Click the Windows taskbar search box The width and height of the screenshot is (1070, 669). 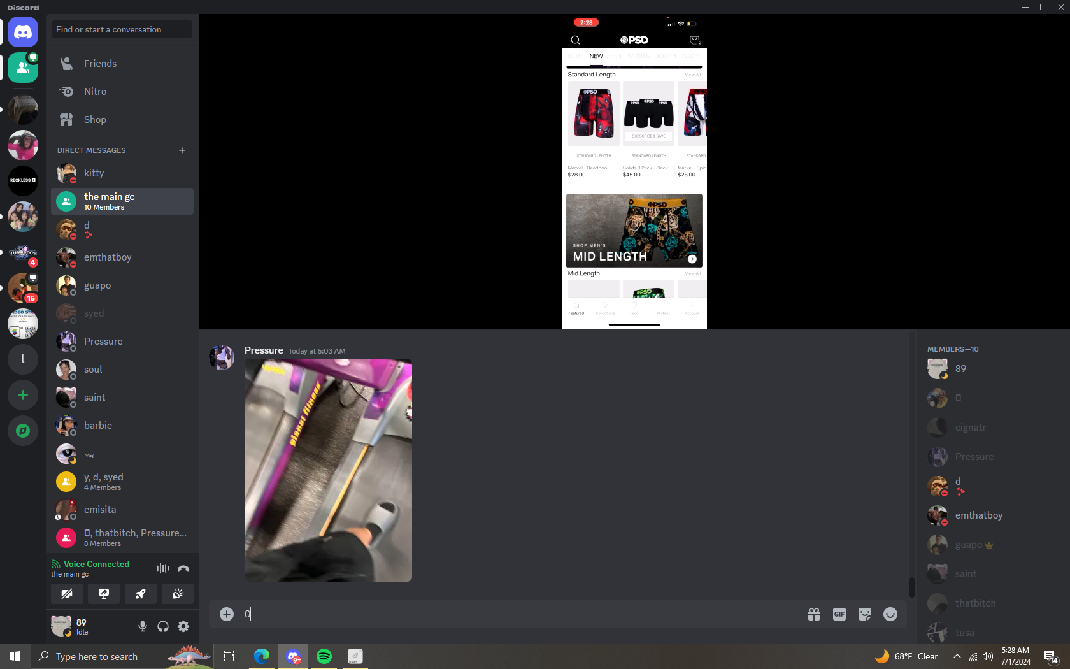pos(122,656)
